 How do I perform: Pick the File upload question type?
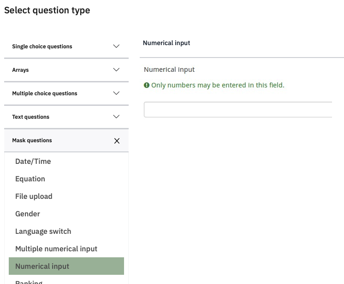(34, 197)
